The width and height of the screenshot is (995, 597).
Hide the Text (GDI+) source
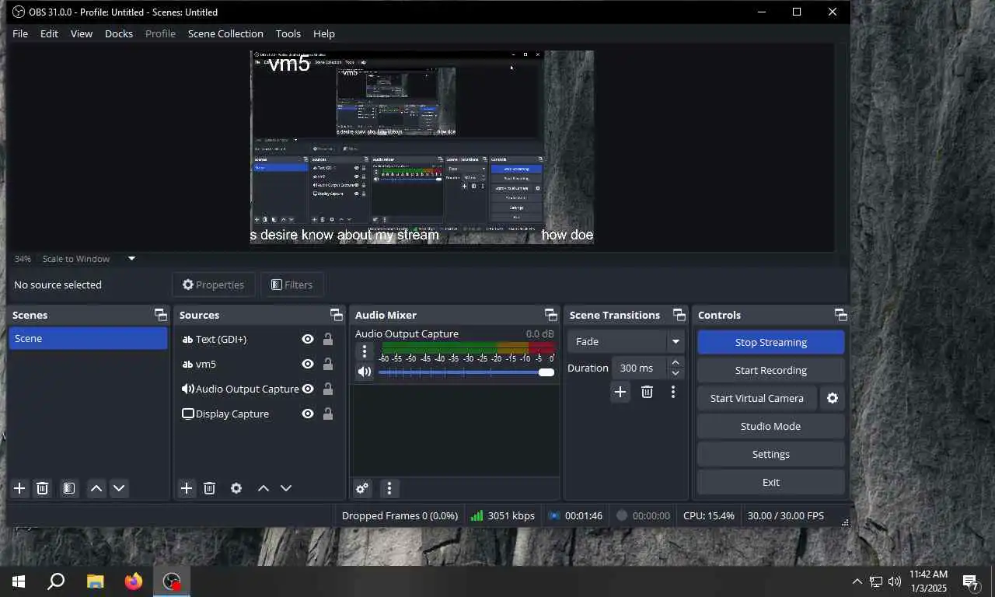pos(308,339)
